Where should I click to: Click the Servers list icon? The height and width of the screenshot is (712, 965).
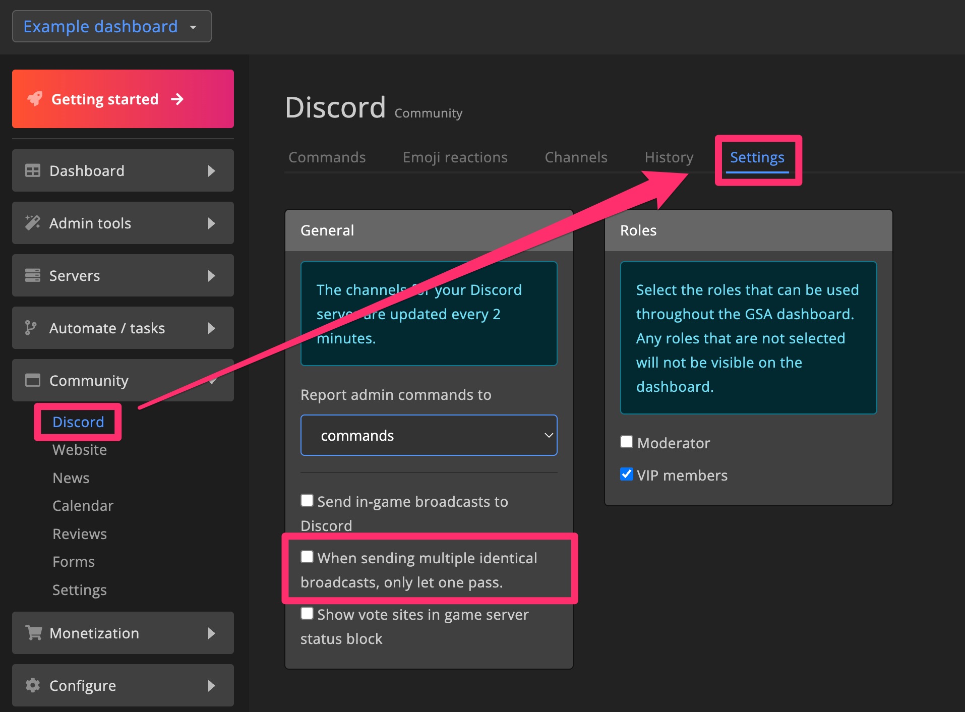click(33, 275)
